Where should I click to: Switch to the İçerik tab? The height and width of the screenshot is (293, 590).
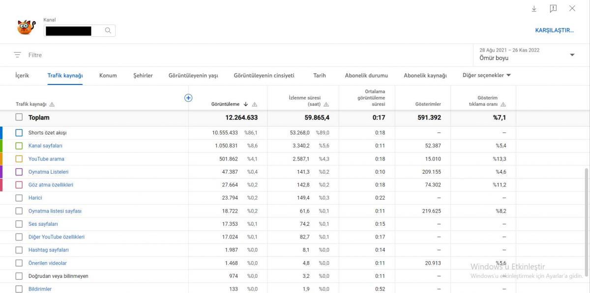coord(22,76)
